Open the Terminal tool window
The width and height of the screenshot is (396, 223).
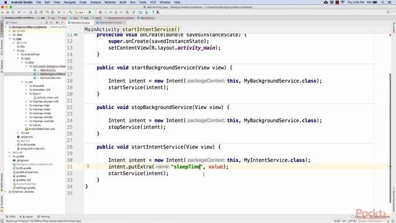click(x=44, y=217)
